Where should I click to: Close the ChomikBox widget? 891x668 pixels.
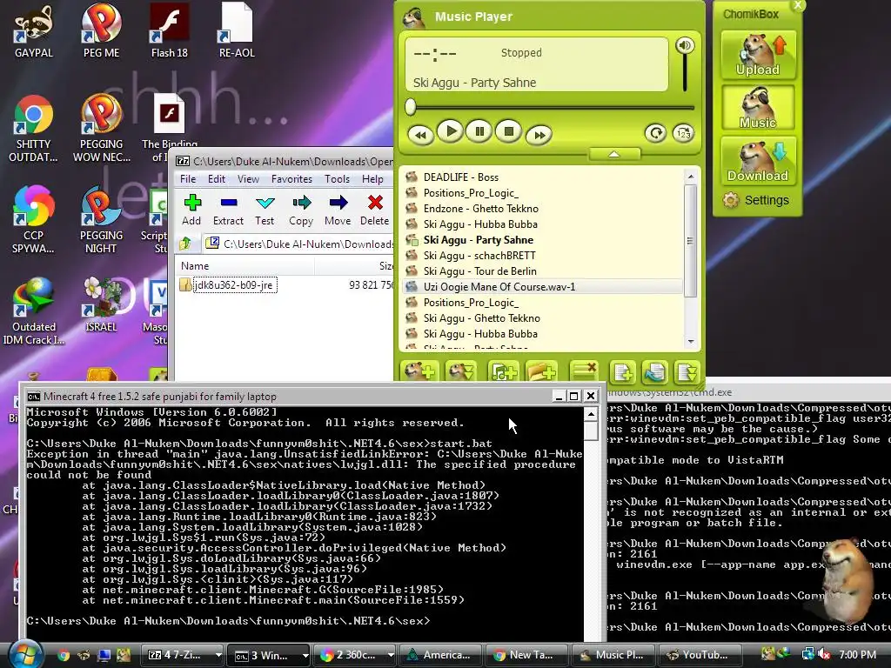798,5
